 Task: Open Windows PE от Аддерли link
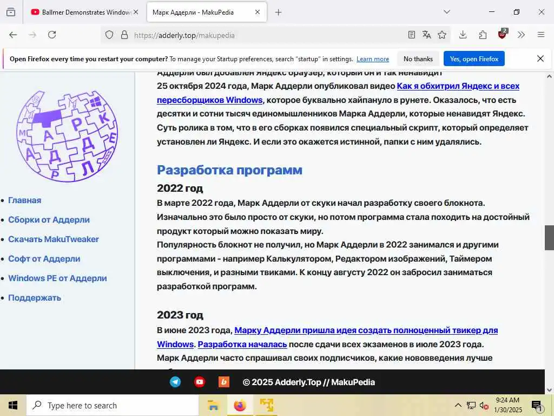[57, 278]
